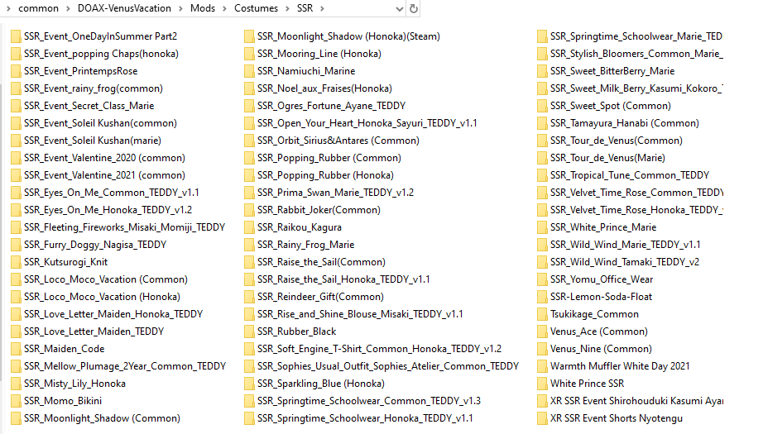Click folder name SSR_Rabbit_Joker(Common)
Viewport: 763px width, 434px height.
pyautogui.click(x=319, y=210)
